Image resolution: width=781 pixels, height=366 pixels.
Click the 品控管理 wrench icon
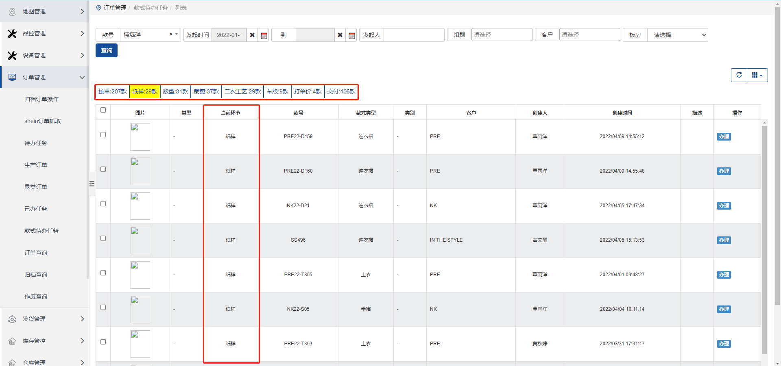12,34
